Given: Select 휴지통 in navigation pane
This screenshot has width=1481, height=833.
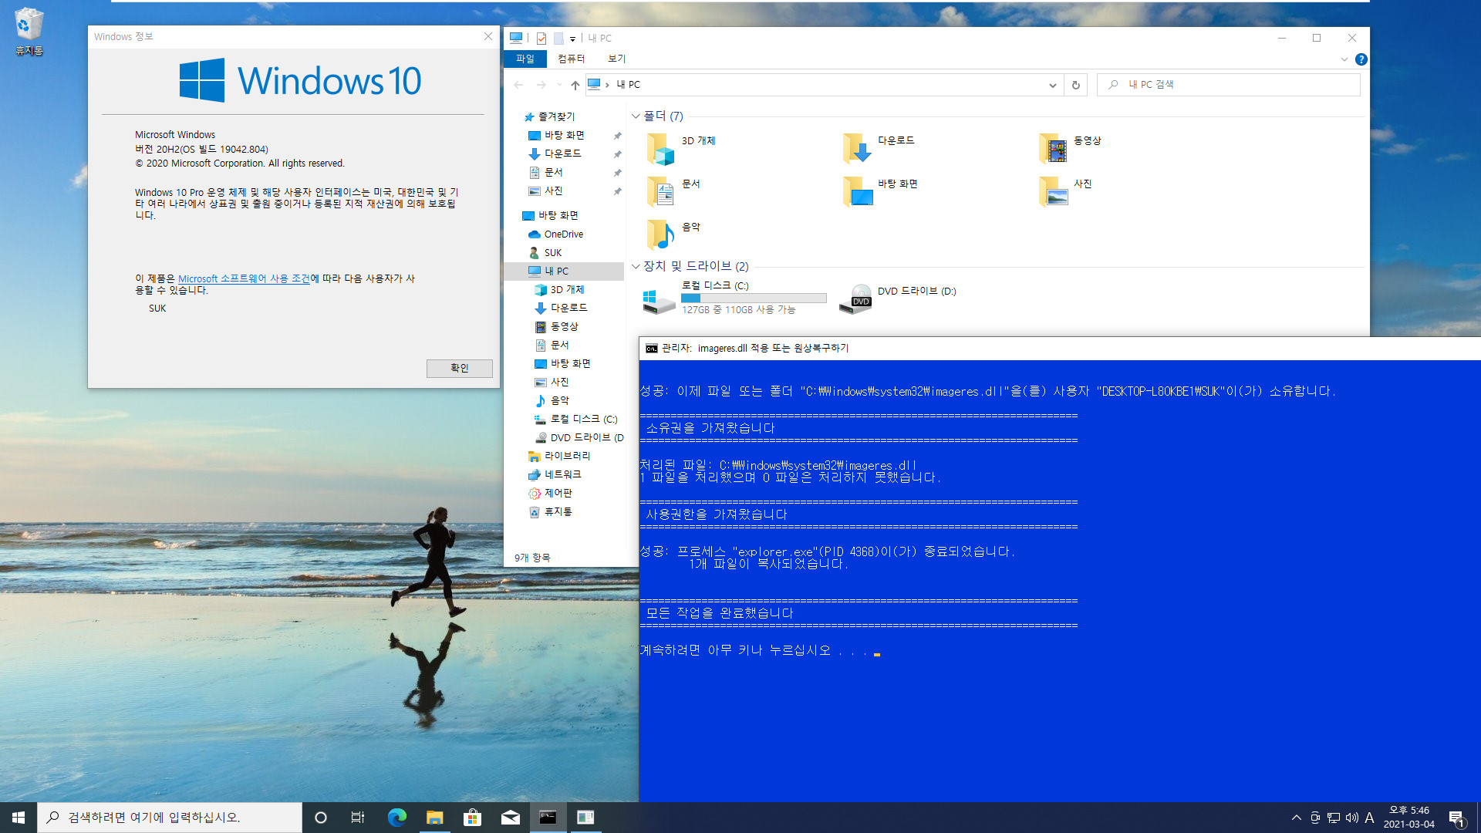Looking at the screenshot, I should 558,511.
